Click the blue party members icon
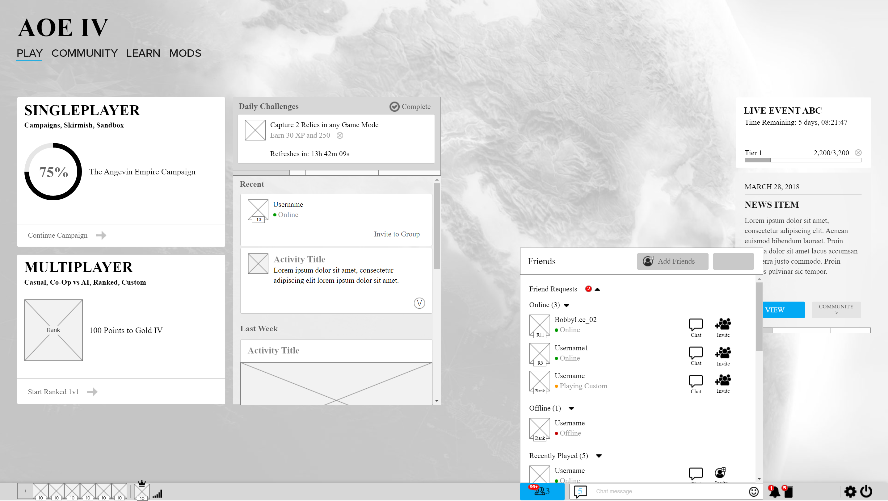Viewport: 888px width, 501px height. (541, 491)
